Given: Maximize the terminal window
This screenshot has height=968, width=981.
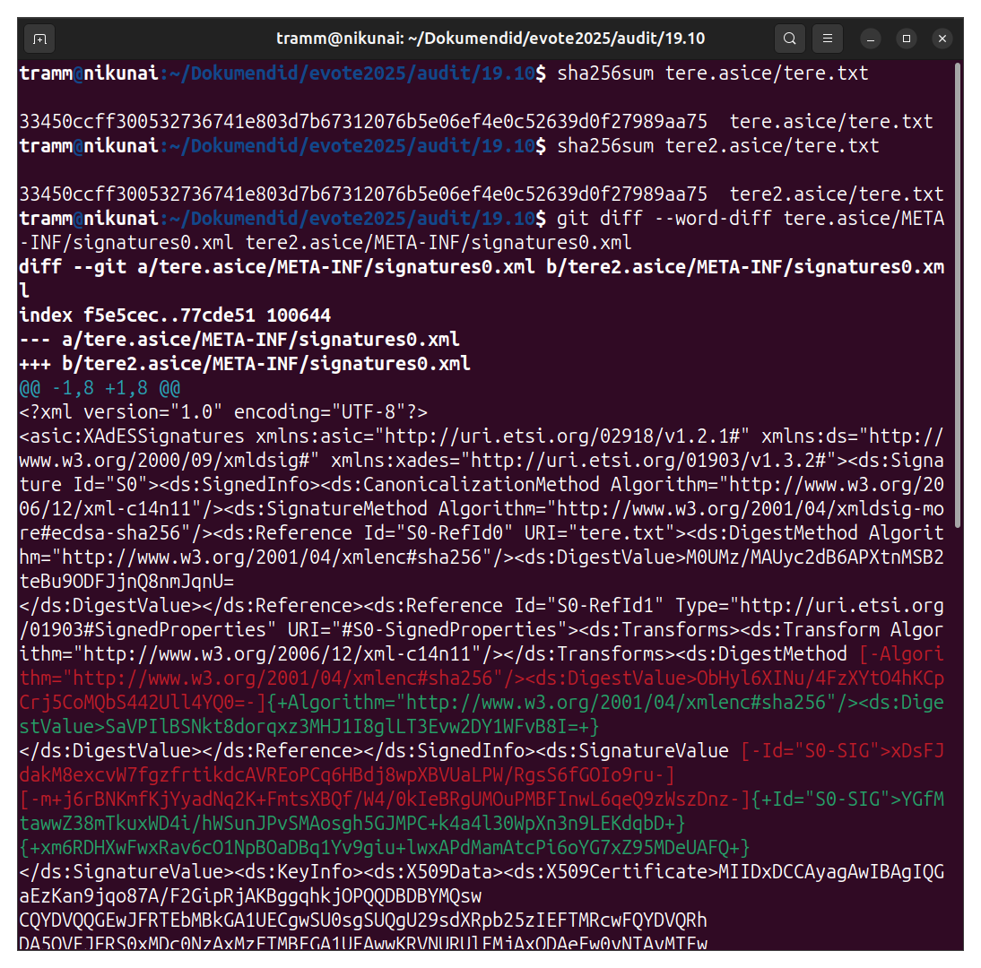Looking at the screenshot, I should pyautogui.click(x=907, y=39).
